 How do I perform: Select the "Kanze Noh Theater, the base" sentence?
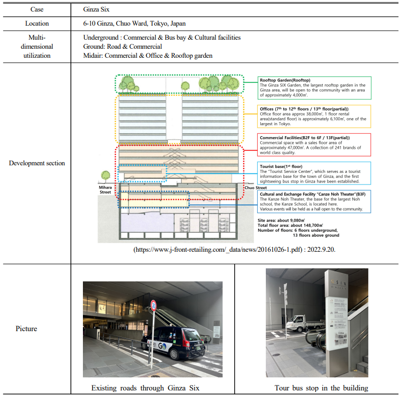click(x=310, y=202)
